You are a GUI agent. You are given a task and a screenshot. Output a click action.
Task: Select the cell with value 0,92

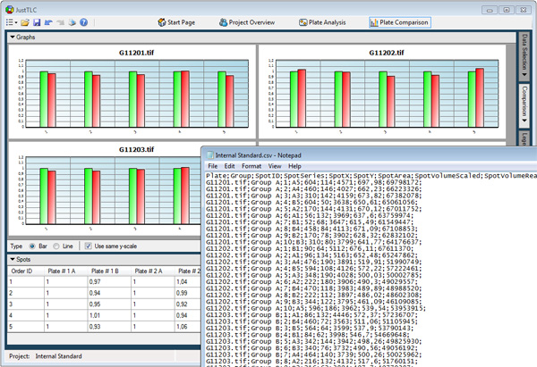tap(188, 304)
